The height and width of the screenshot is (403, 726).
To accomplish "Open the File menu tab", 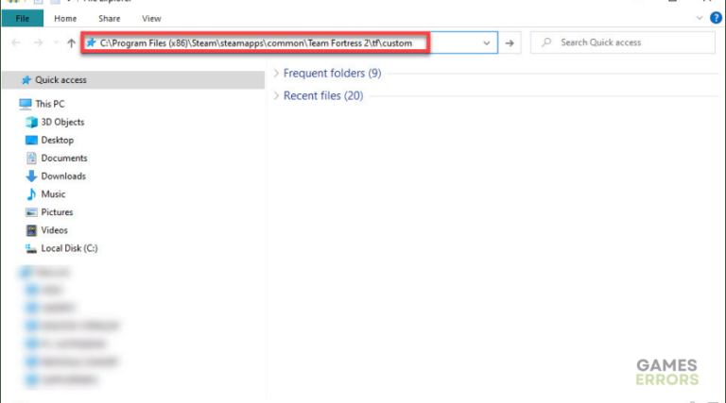I will tap(22, 18).
